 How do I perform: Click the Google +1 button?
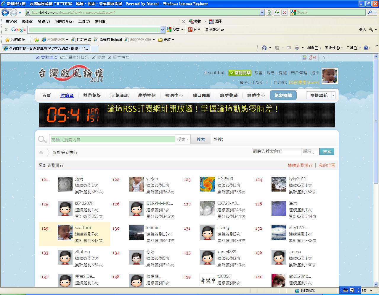[313, 58]
